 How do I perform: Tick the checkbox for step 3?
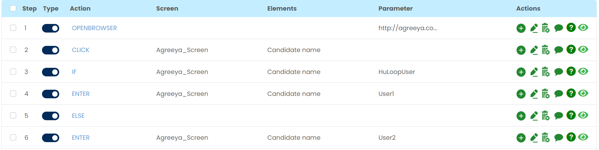(13, 72)
